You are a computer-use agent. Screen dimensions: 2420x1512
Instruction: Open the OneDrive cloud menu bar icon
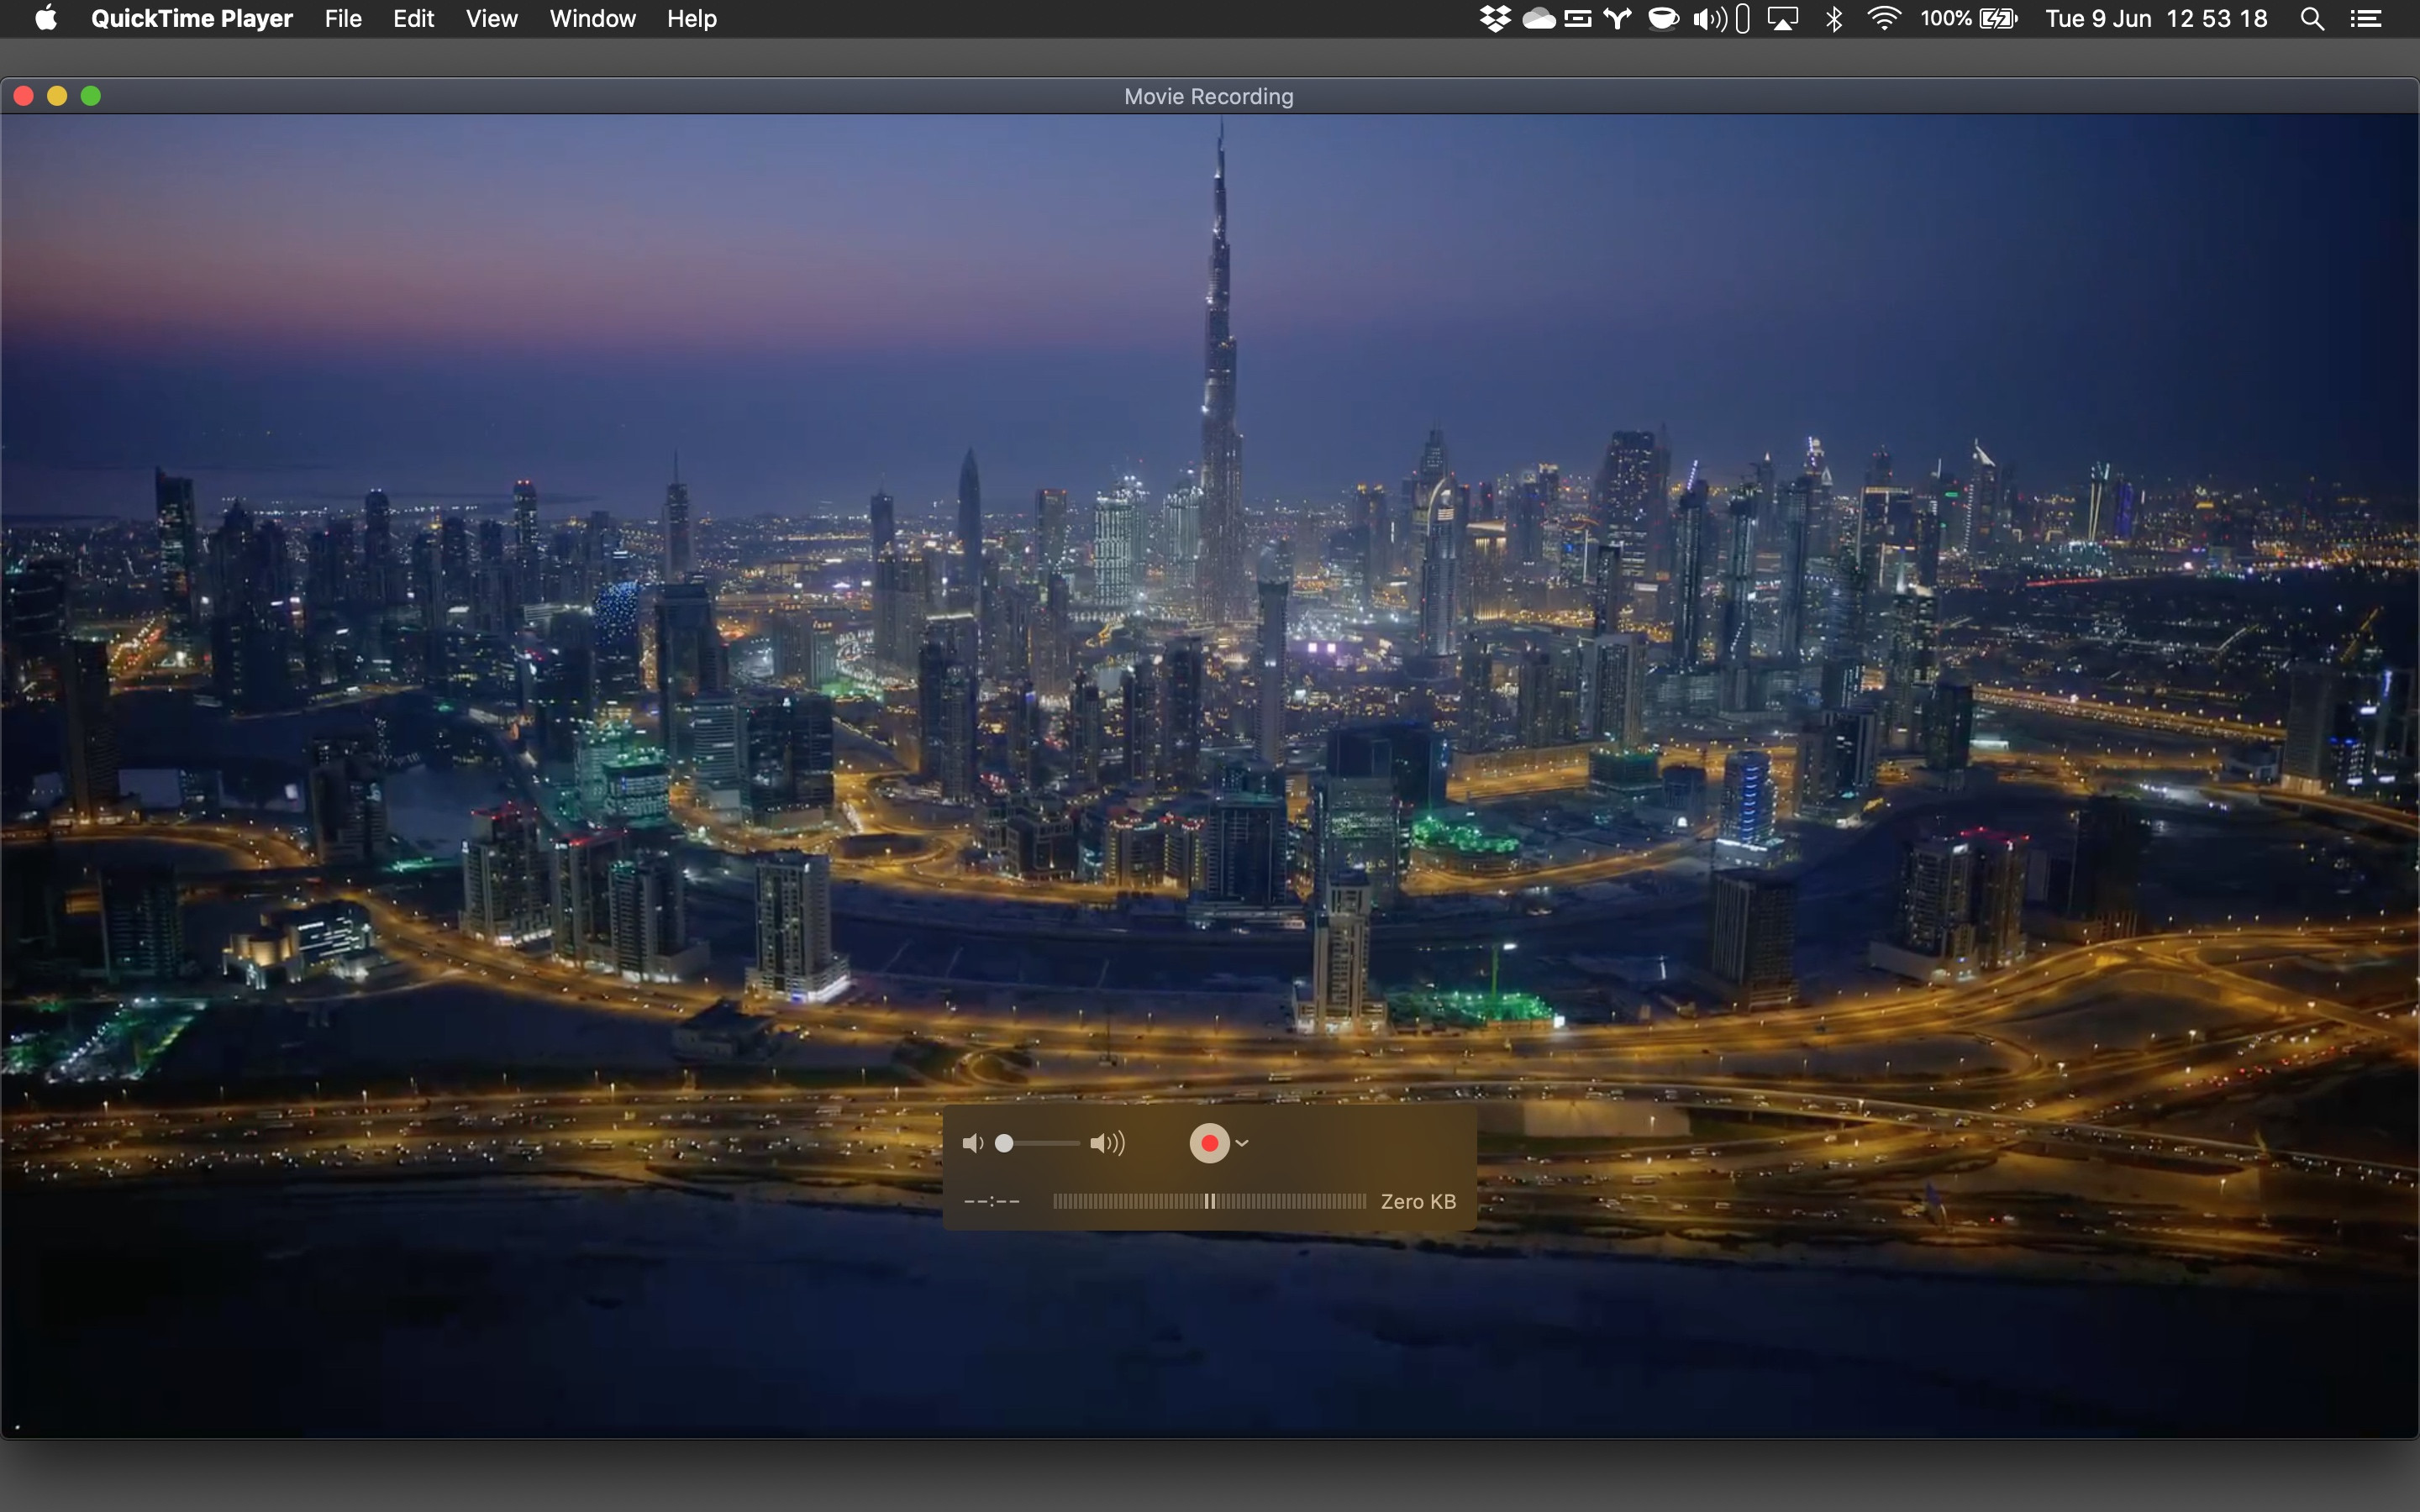pos(1540,18)
